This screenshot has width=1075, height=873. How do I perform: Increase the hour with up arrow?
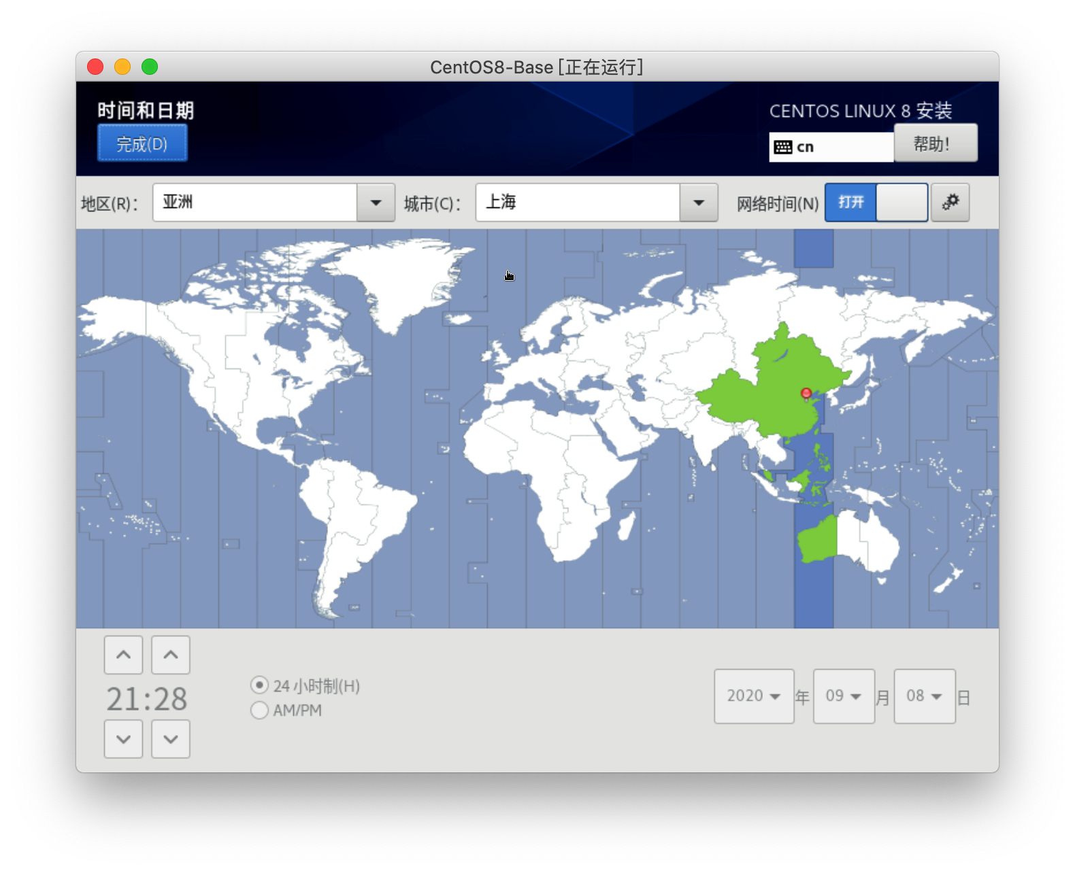click(123, 655)
